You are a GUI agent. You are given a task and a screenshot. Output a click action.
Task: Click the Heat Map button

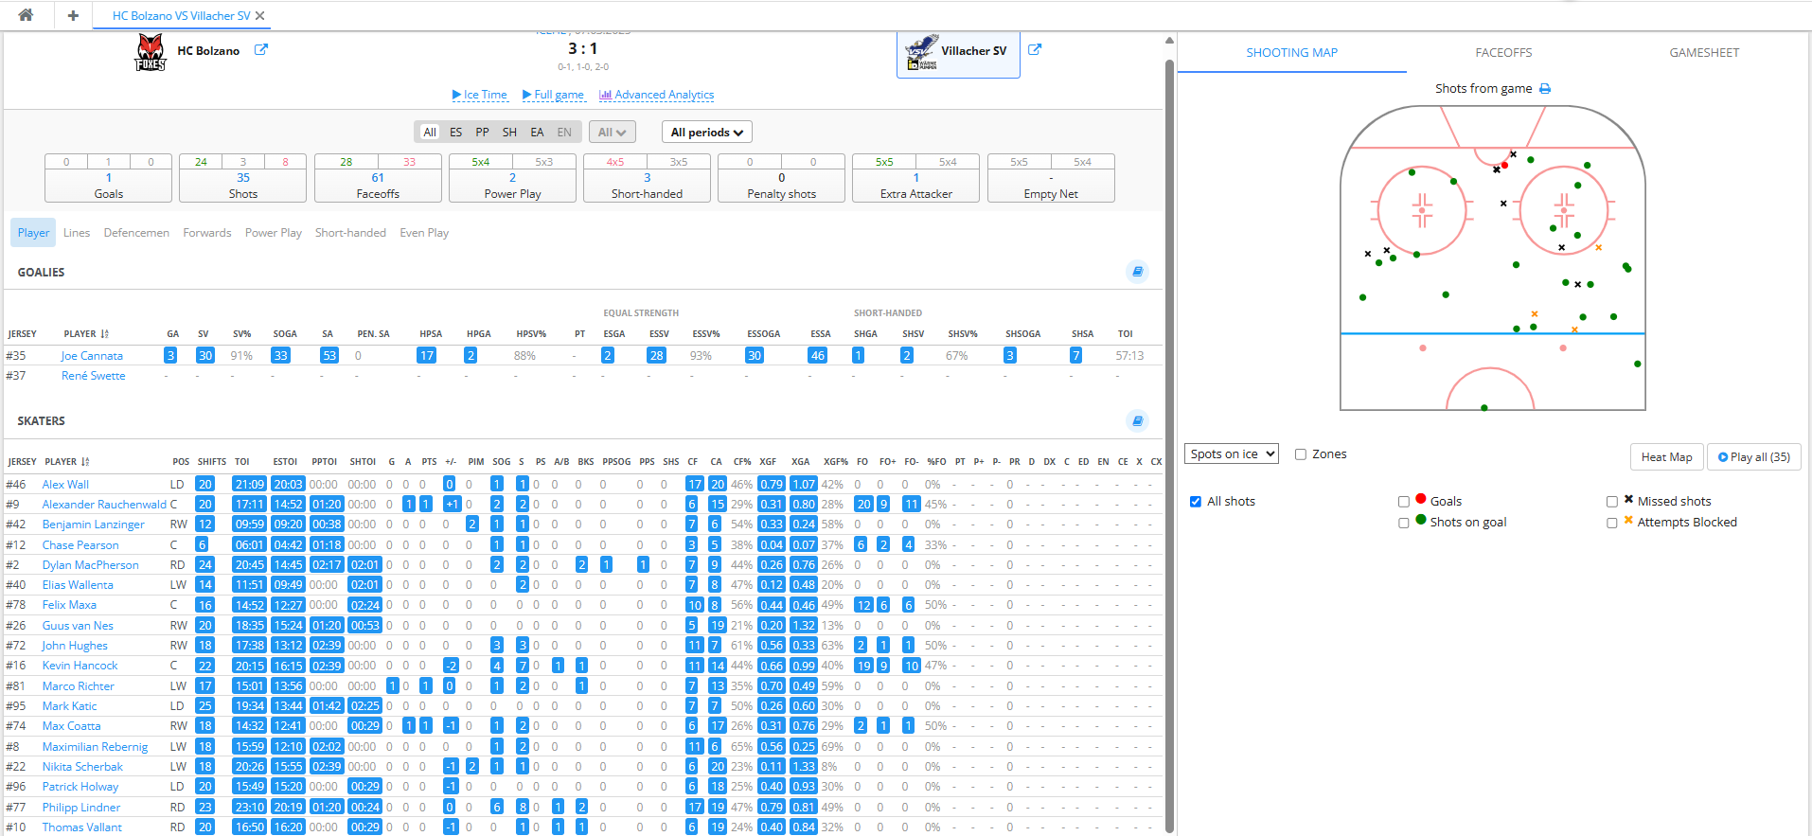pos(1666,457)
